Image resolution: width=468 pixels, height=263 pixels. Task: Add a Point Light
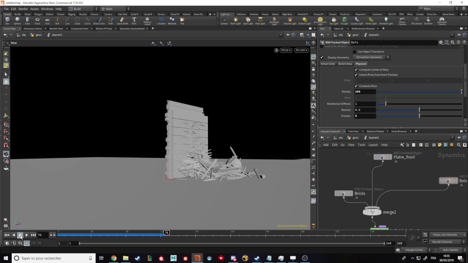point(235,21)
